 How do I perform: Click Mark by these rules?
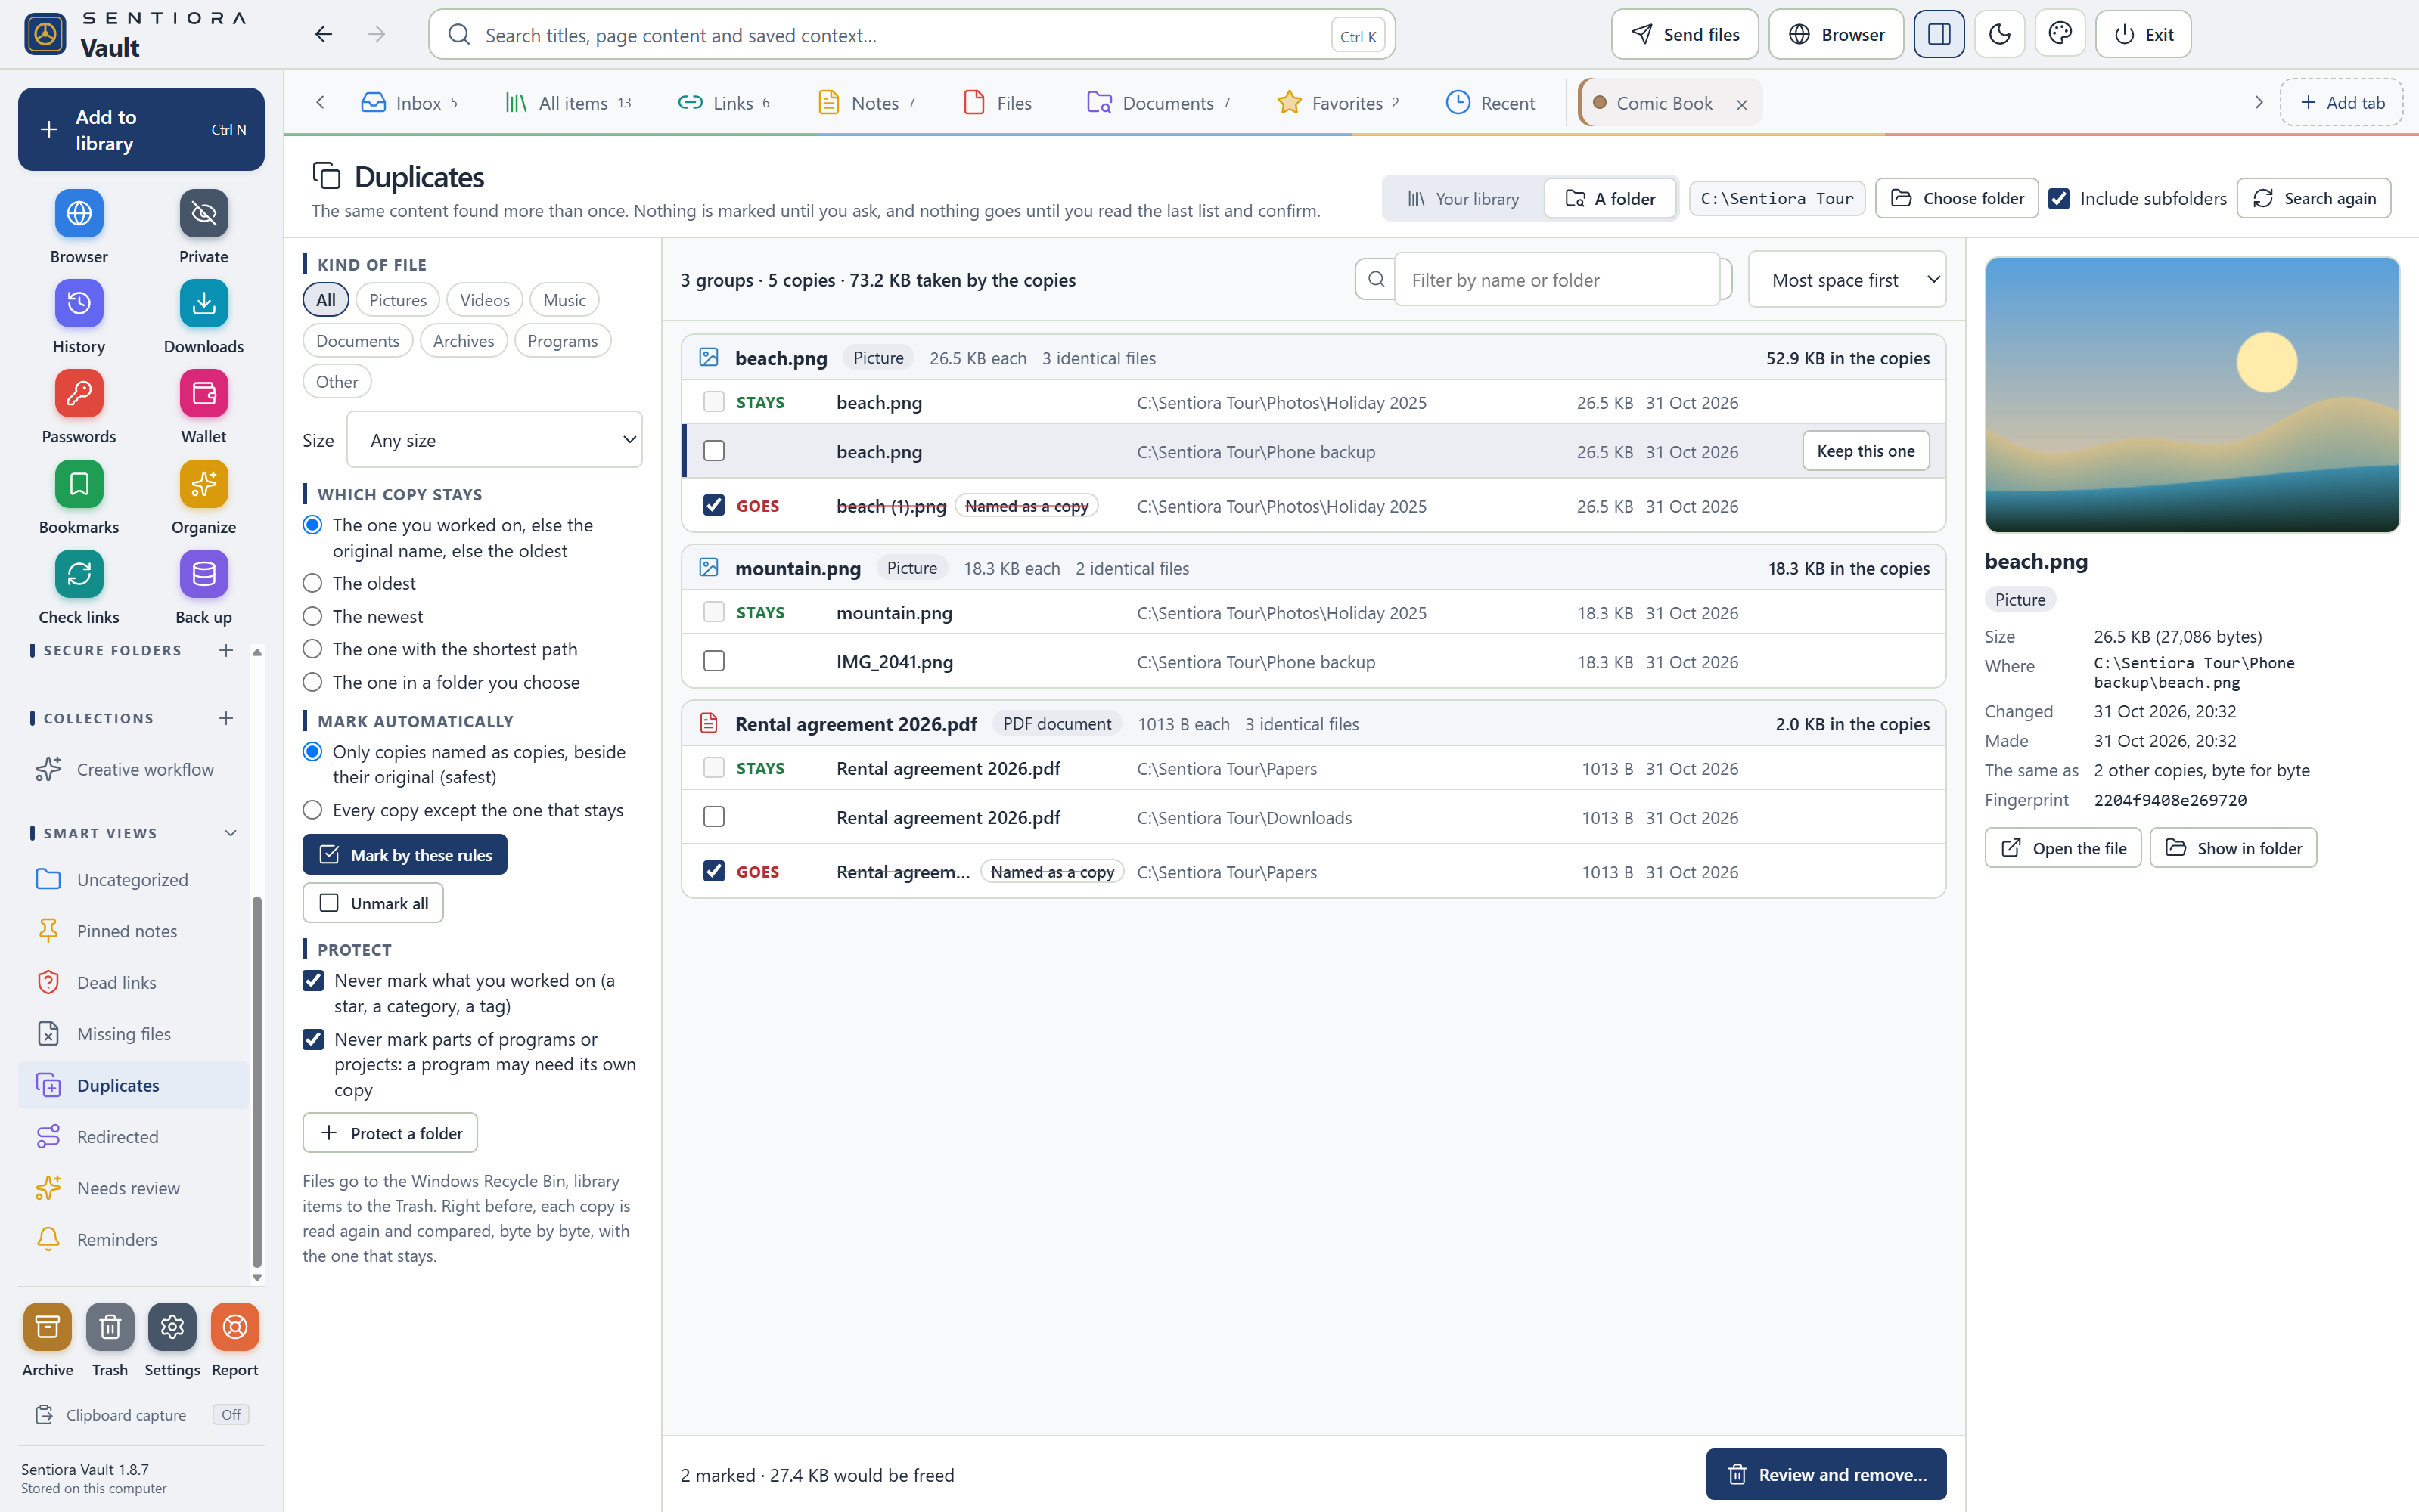[x=404, y=856]
